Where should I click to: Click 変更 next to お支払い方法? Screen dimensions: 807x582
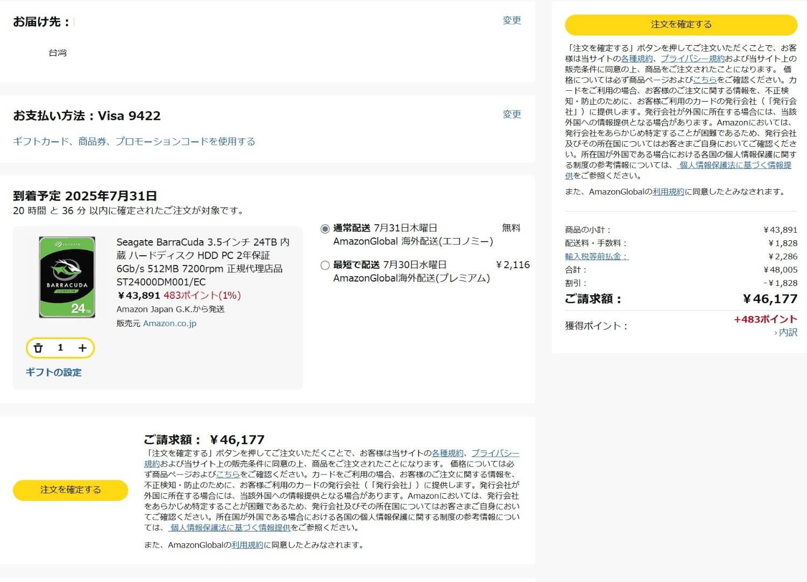[512, 114]
